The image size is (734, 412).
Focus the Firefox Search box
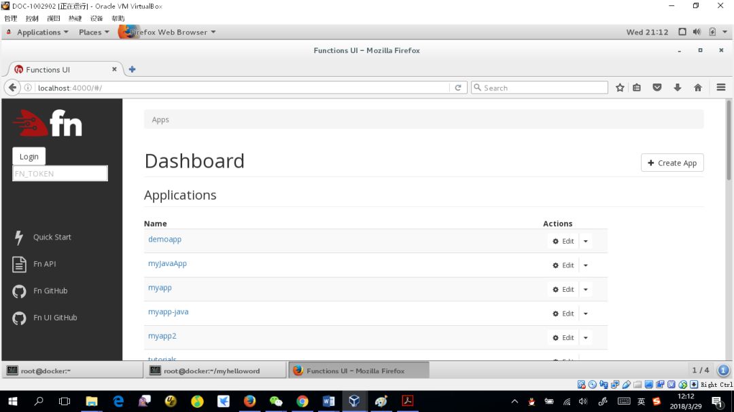pos(540,88)
